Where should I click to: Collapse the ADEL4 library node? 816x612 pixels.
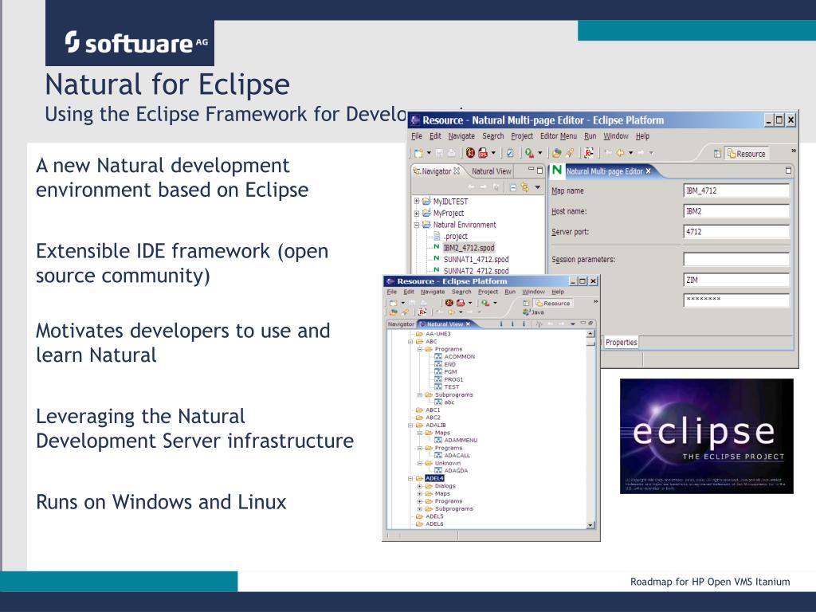410,478
